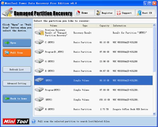Screen dimensions: 158x127
Task: Click the MiniTool logo
Action: pos(16,121)
